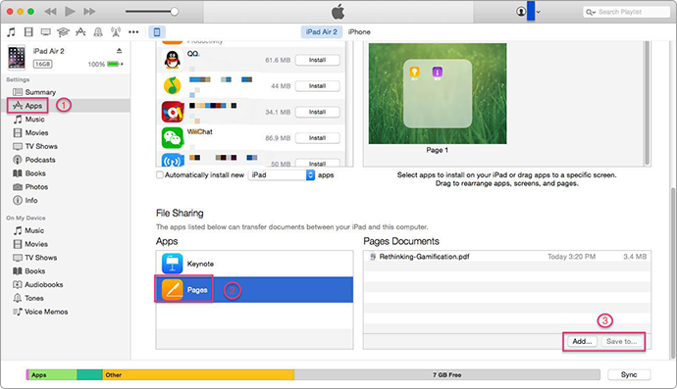Select Music under Settings
Image resolution: width=677 pixels, height=389 pixels.
tap(34, 119)
